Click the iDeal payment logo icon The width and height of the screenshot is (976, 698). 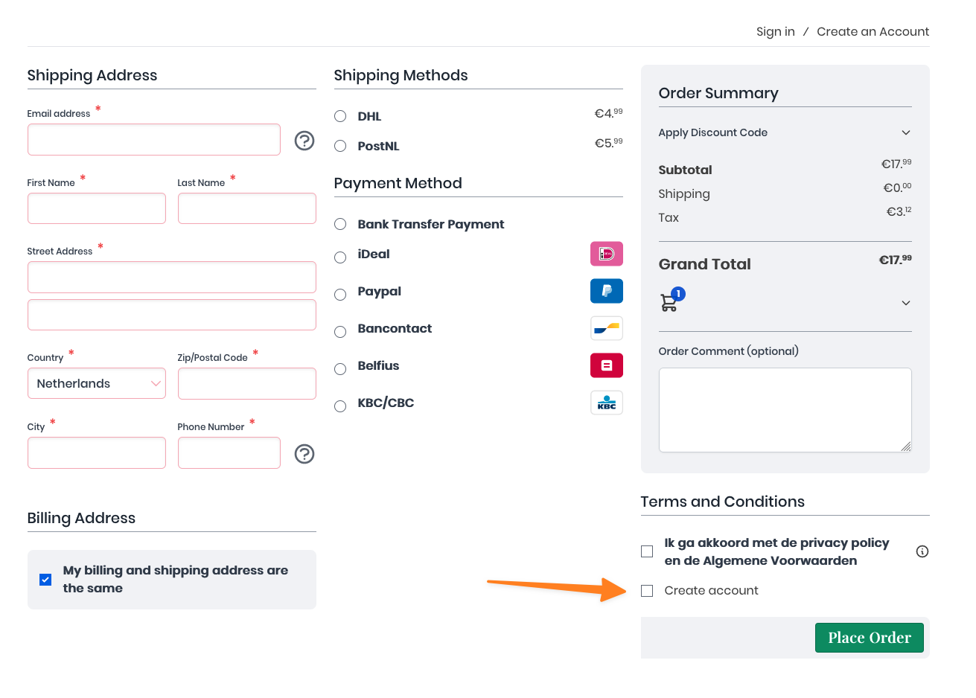[606, 254]
